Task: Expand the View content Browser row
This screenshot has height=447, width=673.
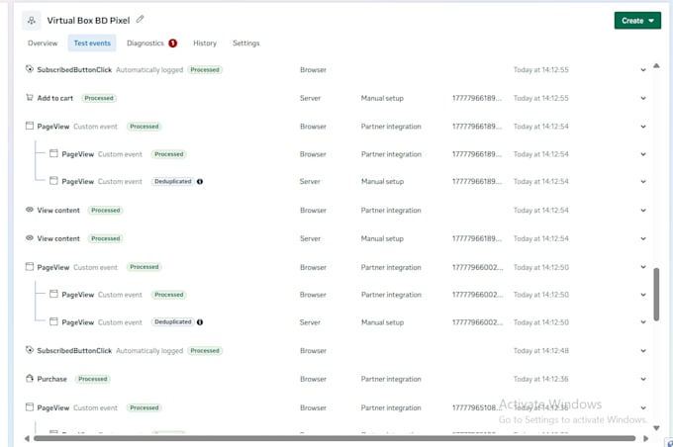Action: 643,211
